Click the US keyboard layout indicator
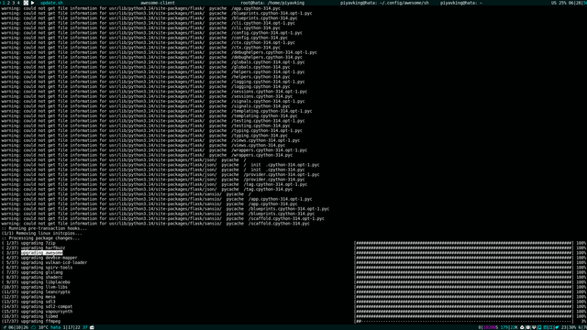The image size is (587, 330). tap(554, 3)
